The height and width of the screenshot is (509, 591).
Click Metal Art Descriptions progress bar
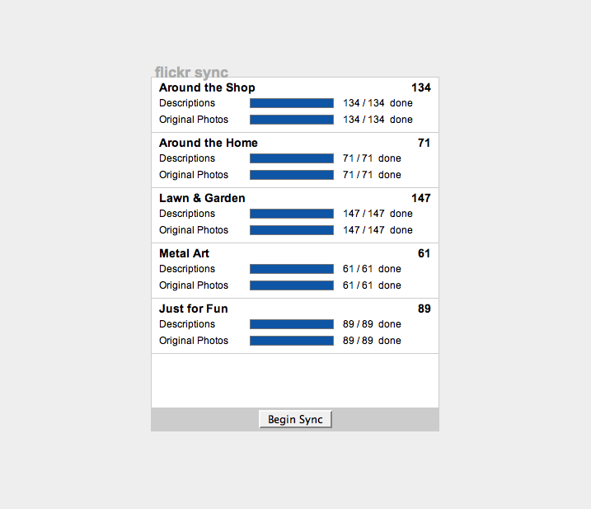(x=292, y=269)
